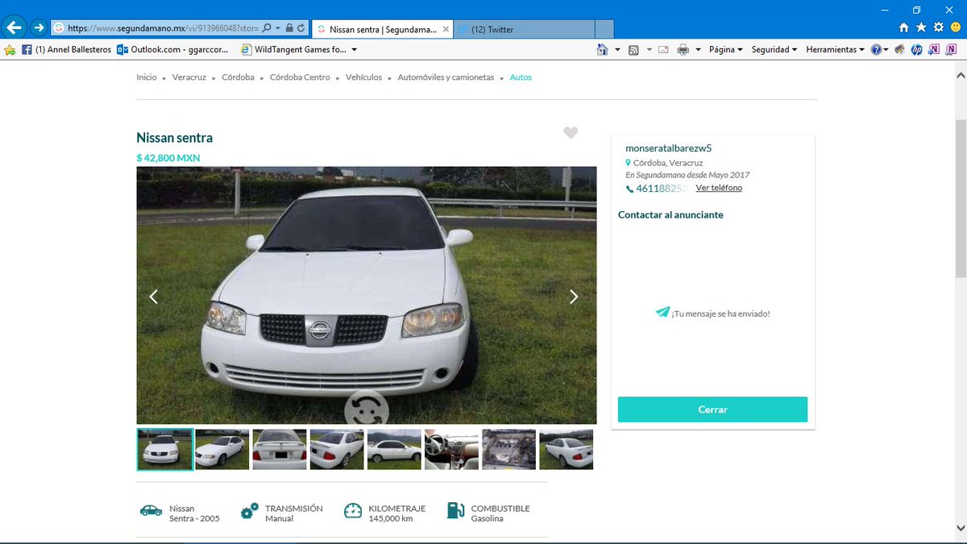Open the address bar autocomplete dropdown arrow
Viewport: 967px width, 544px height.
pos(278,27)
